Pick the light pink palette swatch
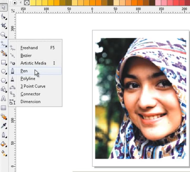The height and width of the screenshot is (172, 190). [158, 3]
